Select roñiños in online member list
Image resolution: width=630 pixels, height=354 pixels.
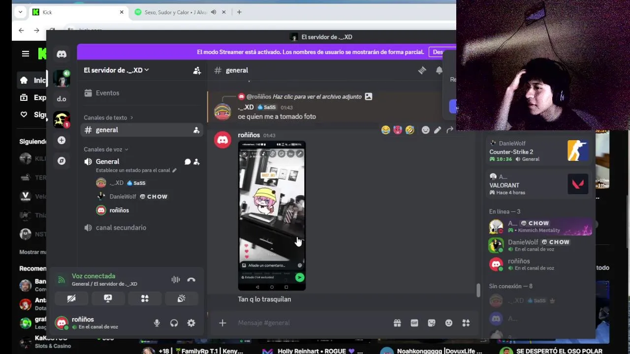pos(540,264)
